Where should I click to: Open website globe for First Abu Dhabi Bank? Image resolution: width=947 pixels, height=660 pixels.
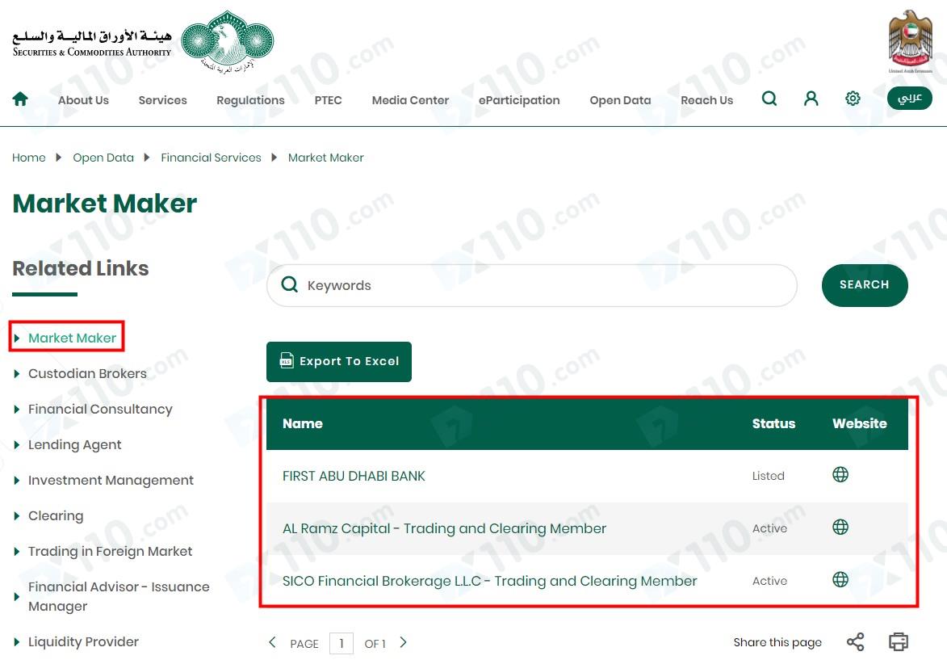point(840,474)
